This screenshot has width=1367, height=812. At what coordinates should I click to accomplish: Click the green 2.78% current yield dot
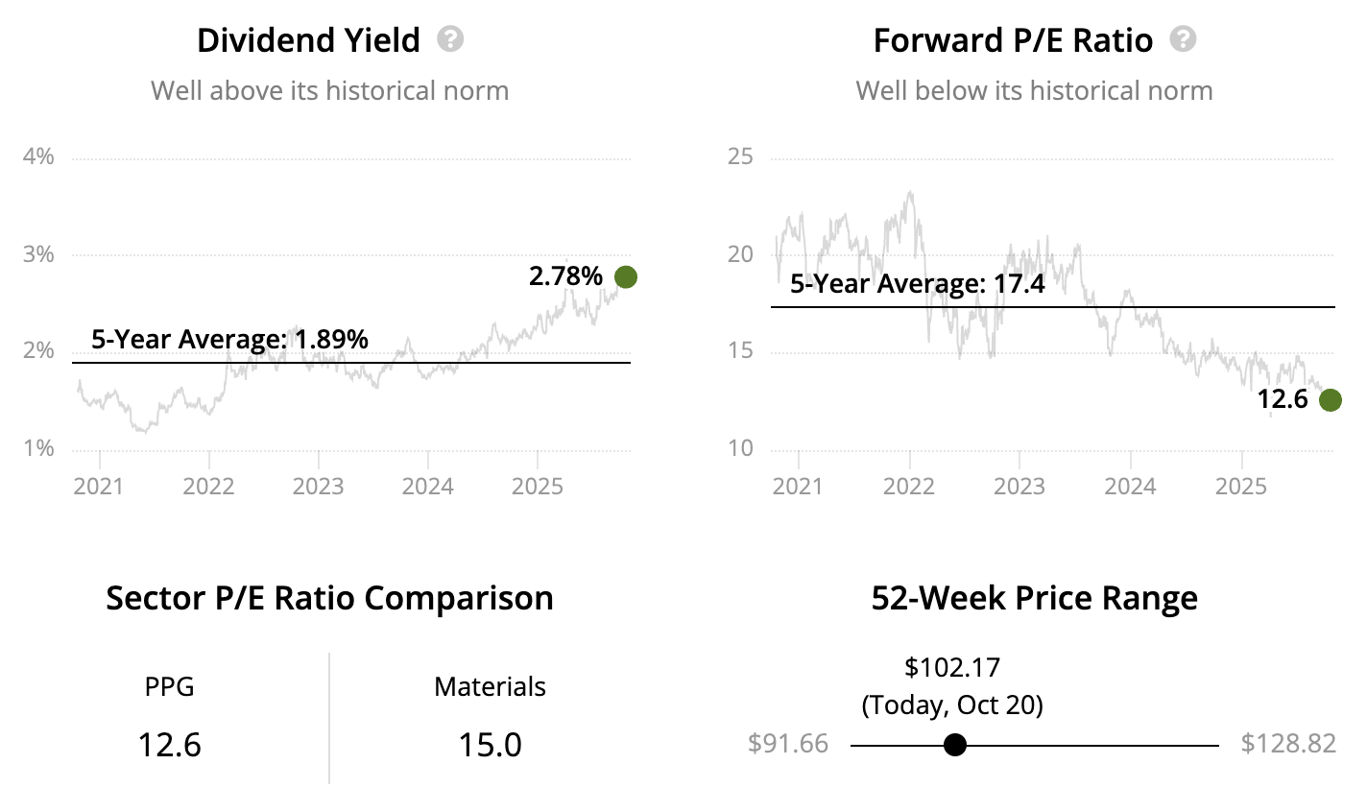625,277
